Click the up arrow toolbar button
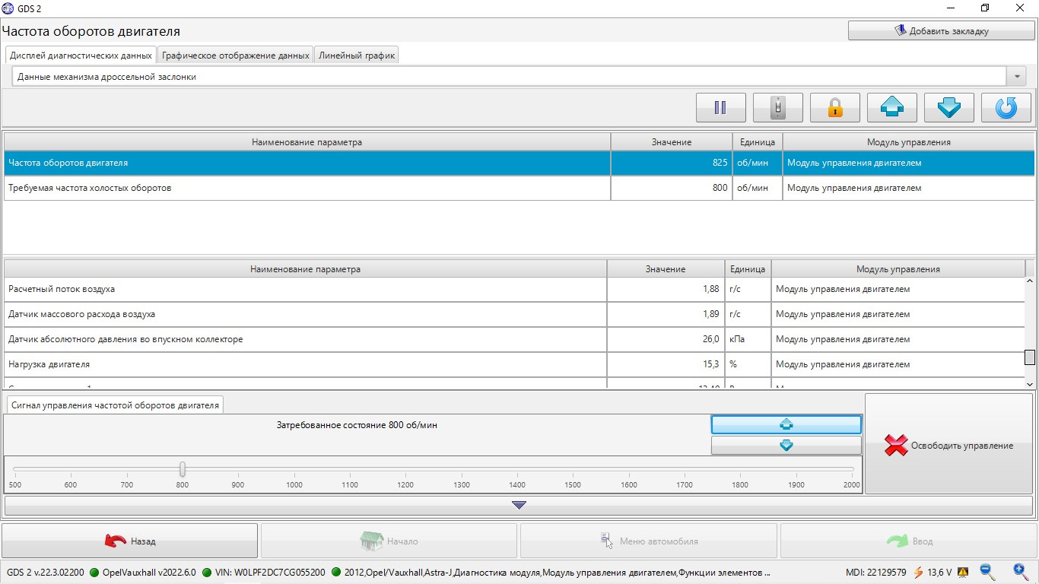This screenshot has height=584, width=1039. coord(891,108)
